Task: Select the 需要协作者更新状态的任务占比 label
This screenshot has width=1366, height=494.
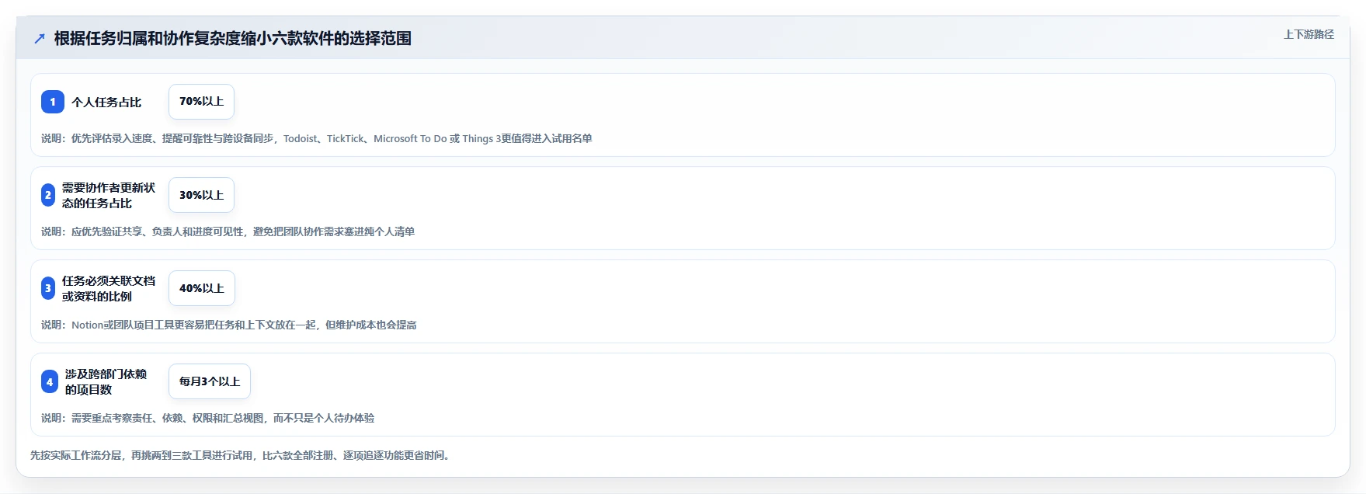Action: click(109, 195)
